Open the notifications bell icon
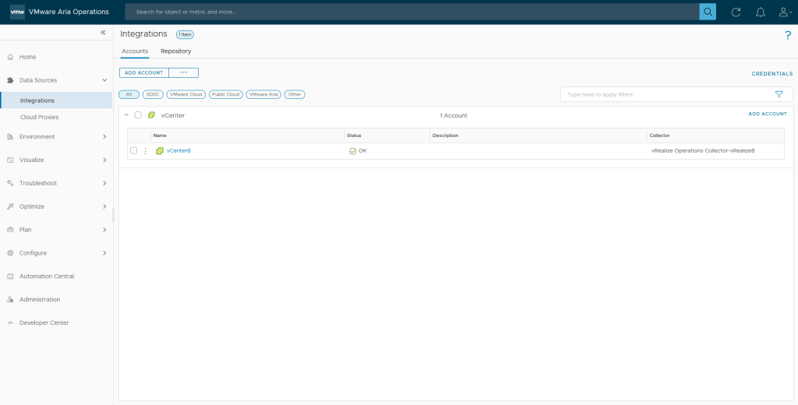798x405 pixels. 761,12
